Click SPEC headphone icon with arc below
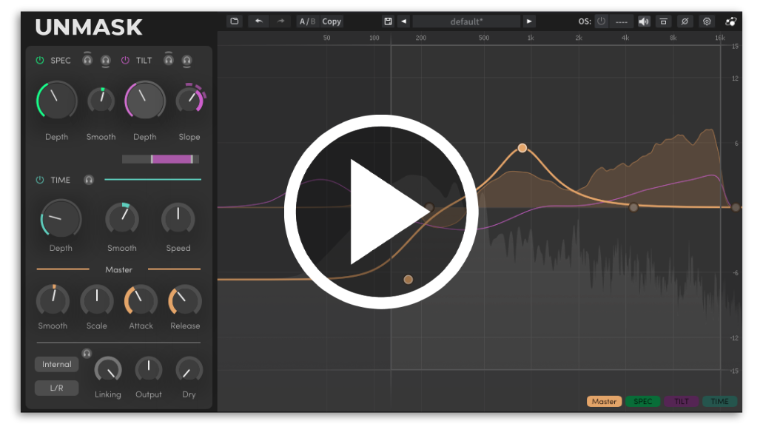The width and height of the screenshot is (763, 424). 106,61
